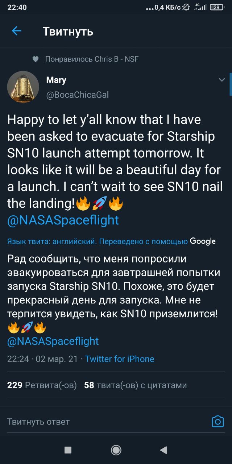Tap the back arrow icon
Image resolution: width=232 pixels, height=464 pixels.
(17, 31)
